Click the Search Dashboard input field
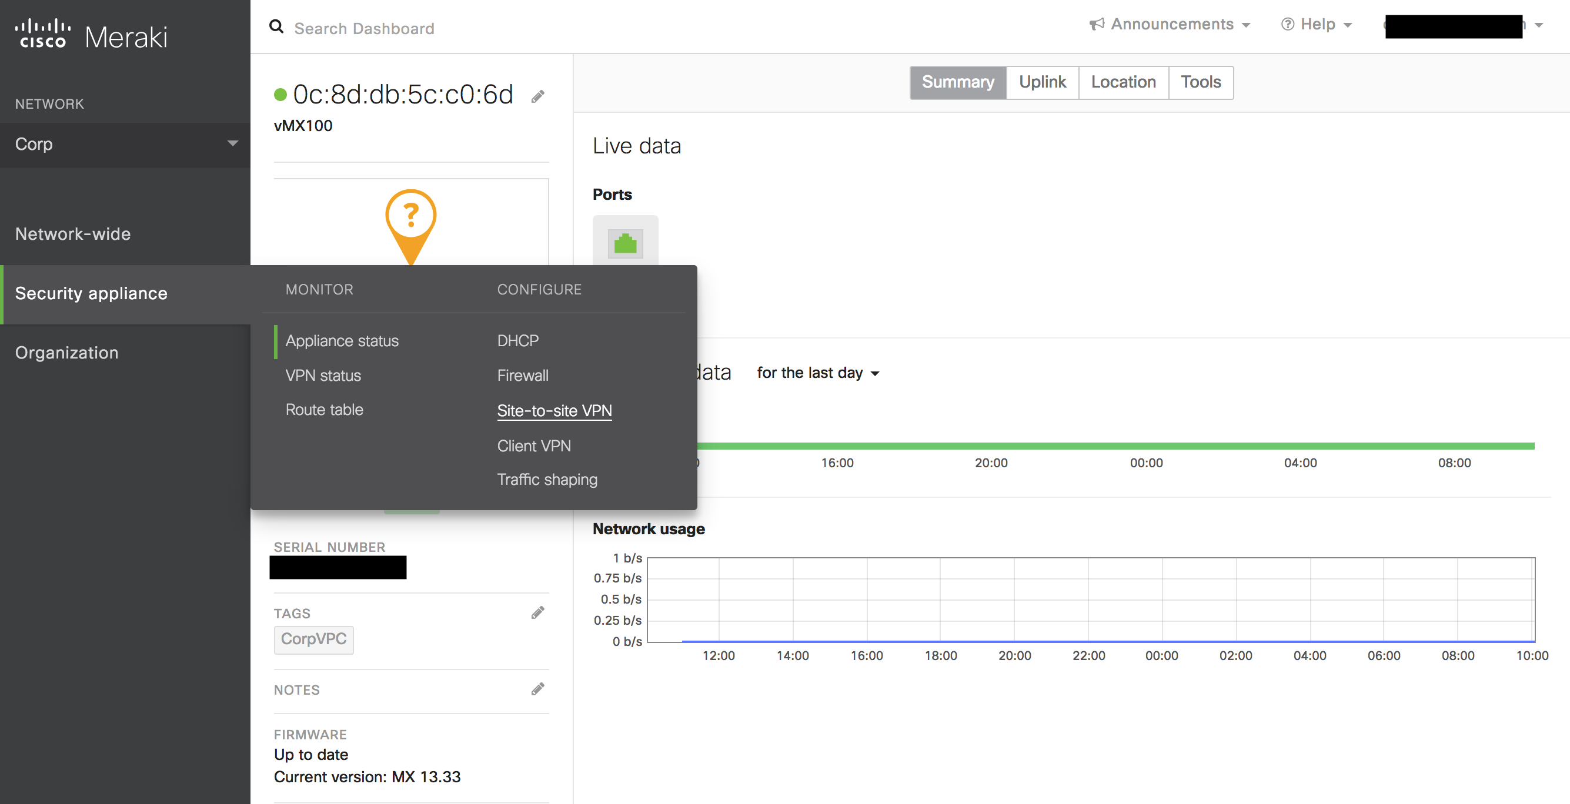Viewport: 1570px width, 804px height. (x=364, y=28)
